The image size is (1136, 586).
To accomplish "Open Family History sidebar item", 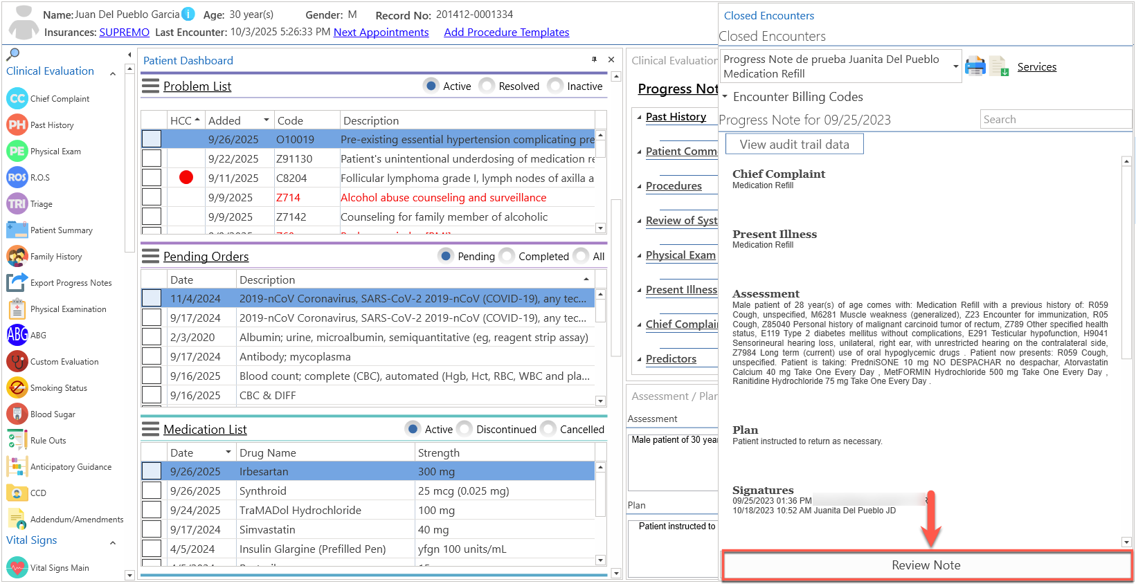I will [x=45, y=257].
